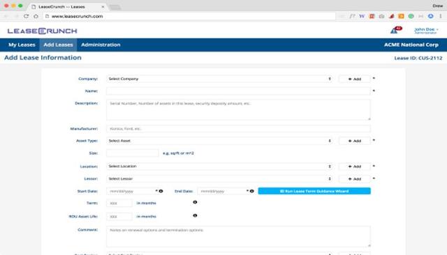Open the notifications alert icon
The image size is (447, 255).
(x=396, y=30)
